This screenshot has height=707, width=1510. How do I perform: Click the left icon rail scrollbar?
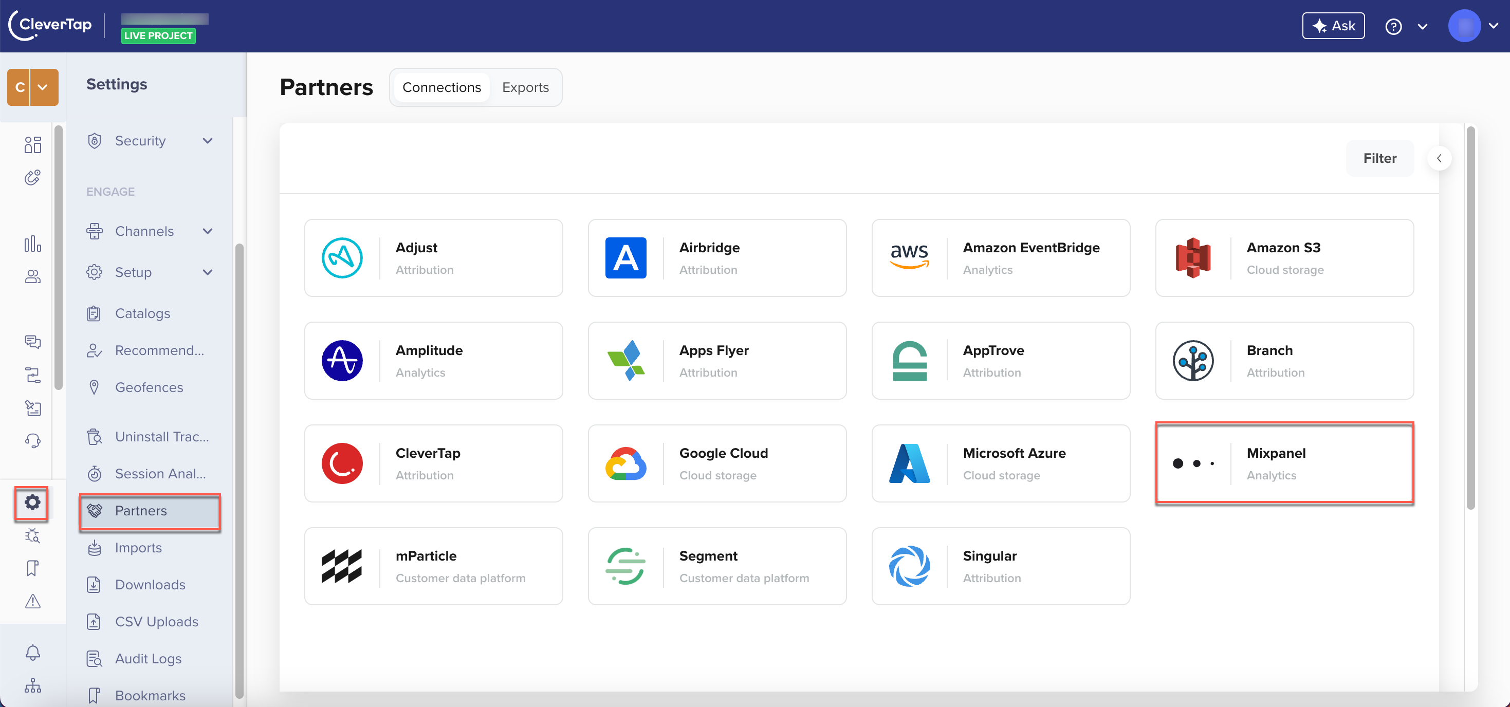[59, 257]
